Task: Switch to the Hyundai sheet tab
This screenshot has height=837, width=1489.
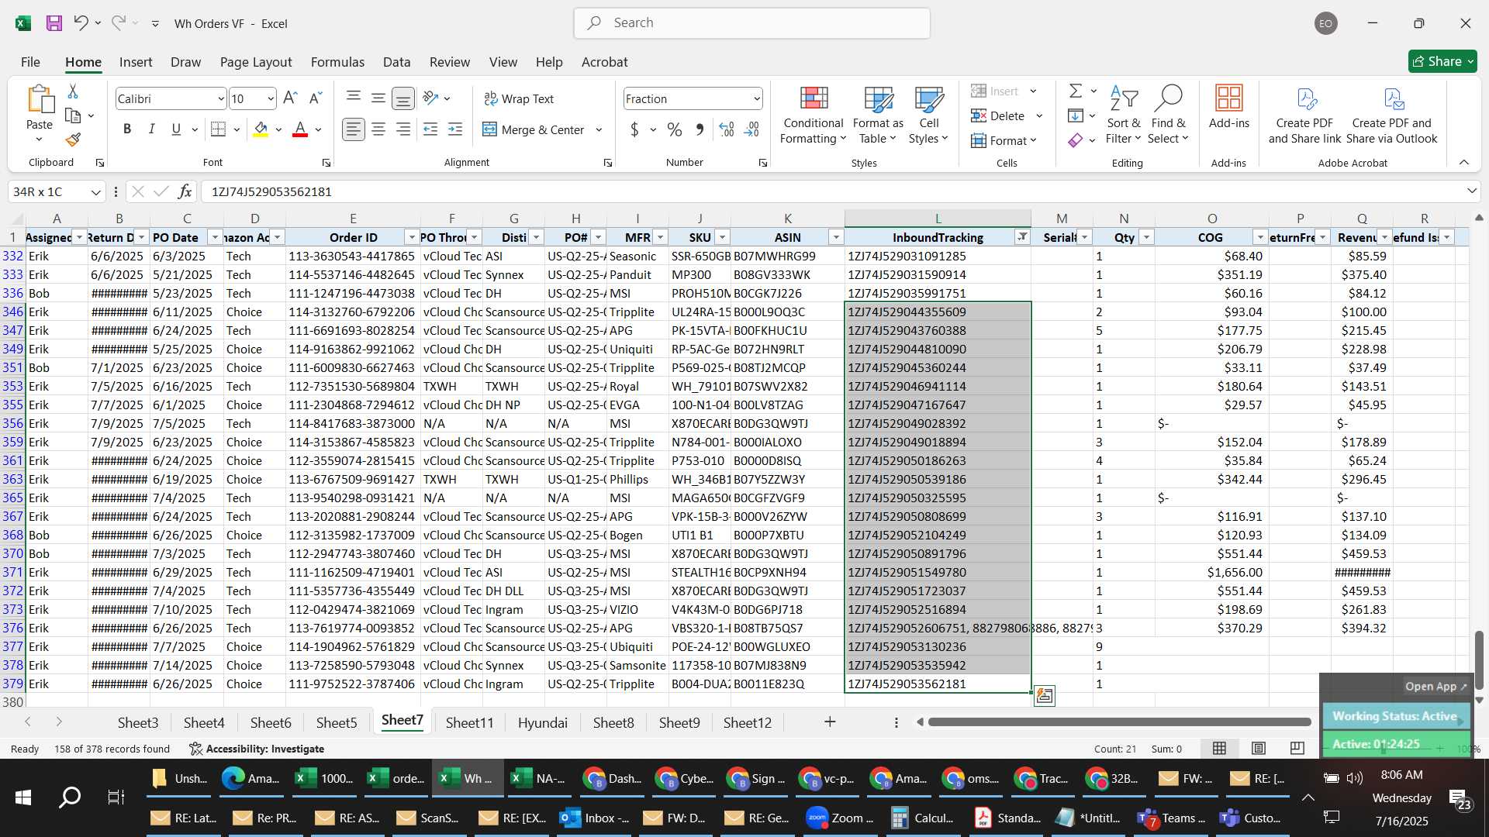Action: pyautogui.click(x=542, y=722)
